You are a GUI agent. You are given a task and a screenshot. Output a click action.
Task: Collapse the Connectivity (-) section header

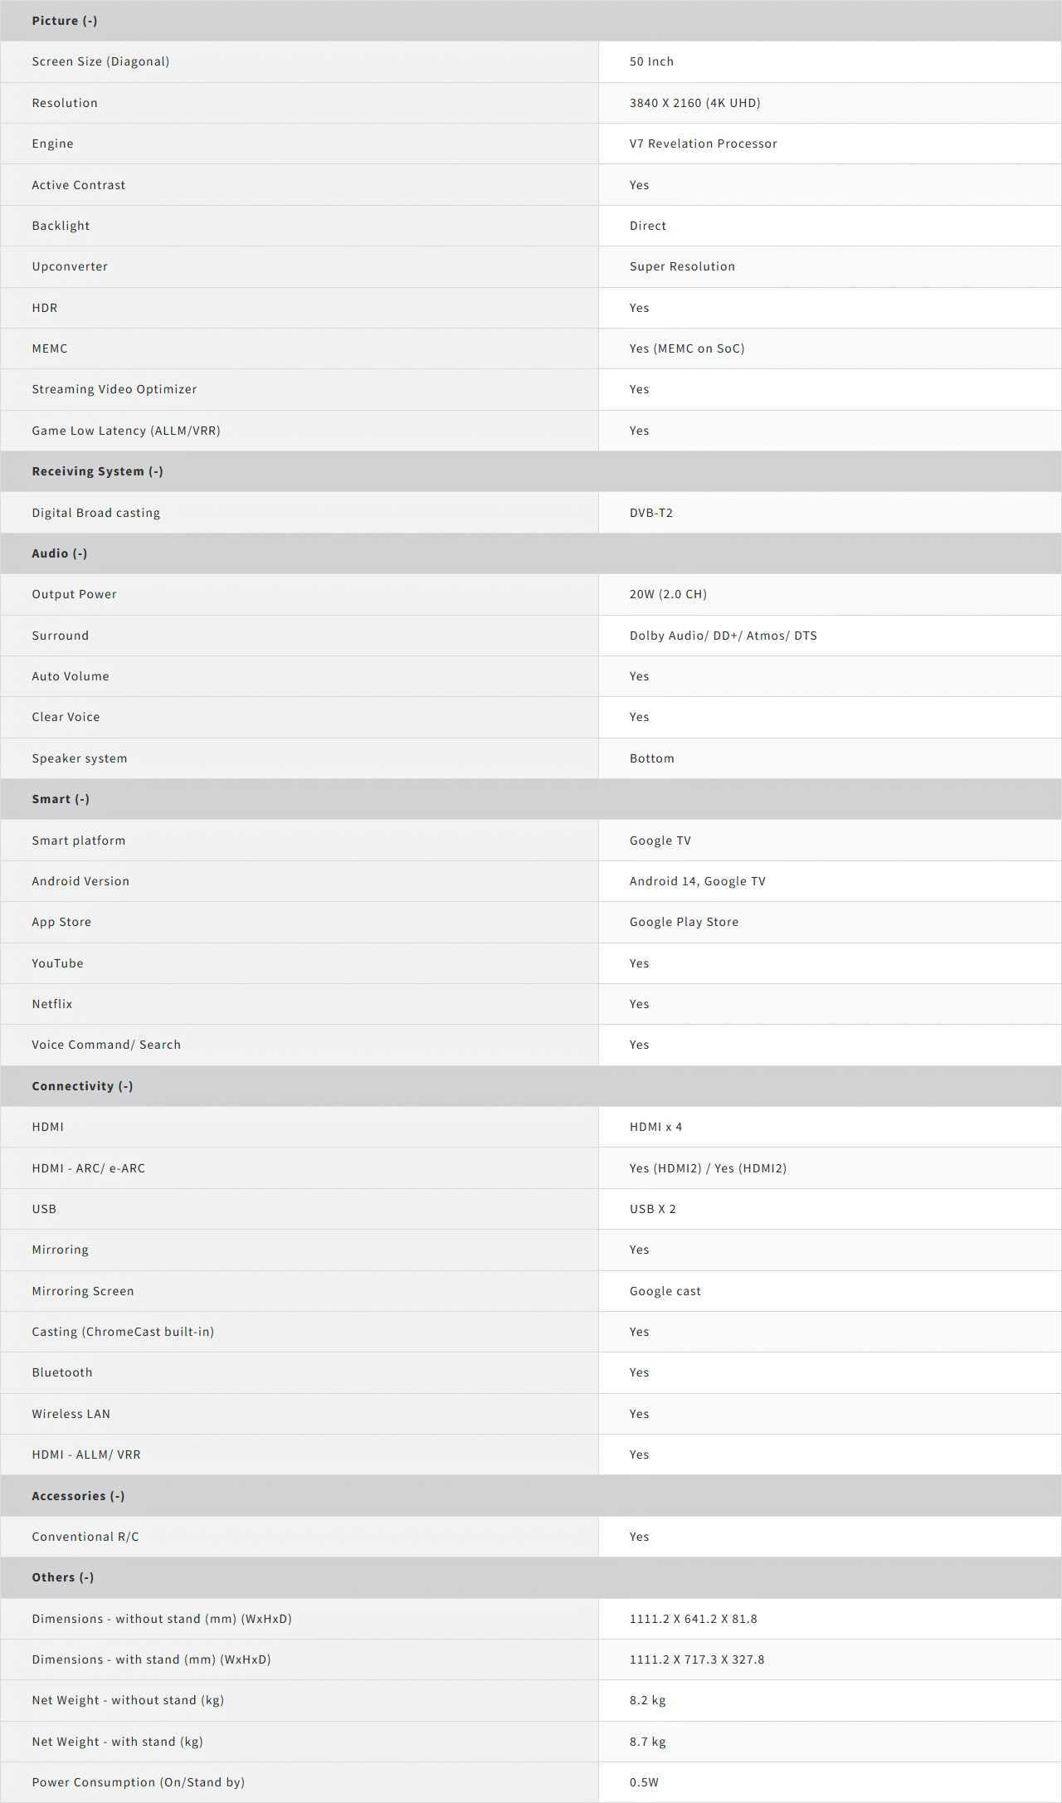(x=531, y=1086)
